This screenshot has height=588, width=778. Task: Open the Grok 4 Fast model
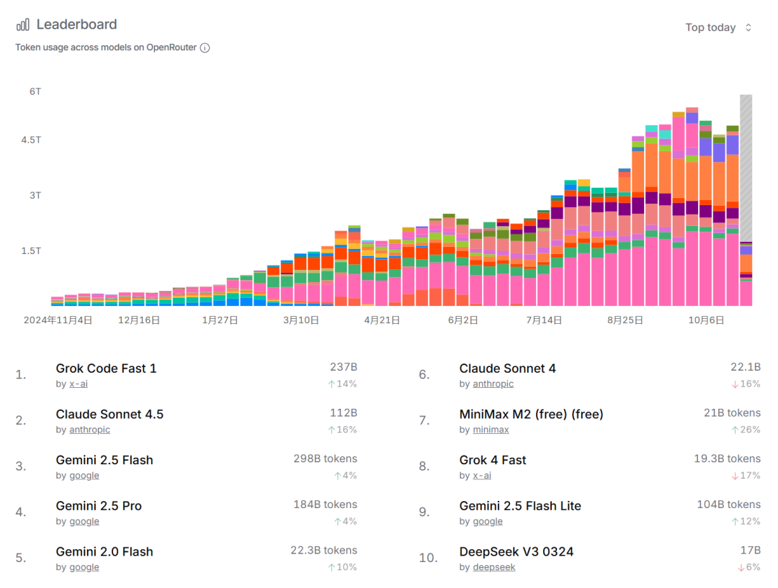coord(493,461)
